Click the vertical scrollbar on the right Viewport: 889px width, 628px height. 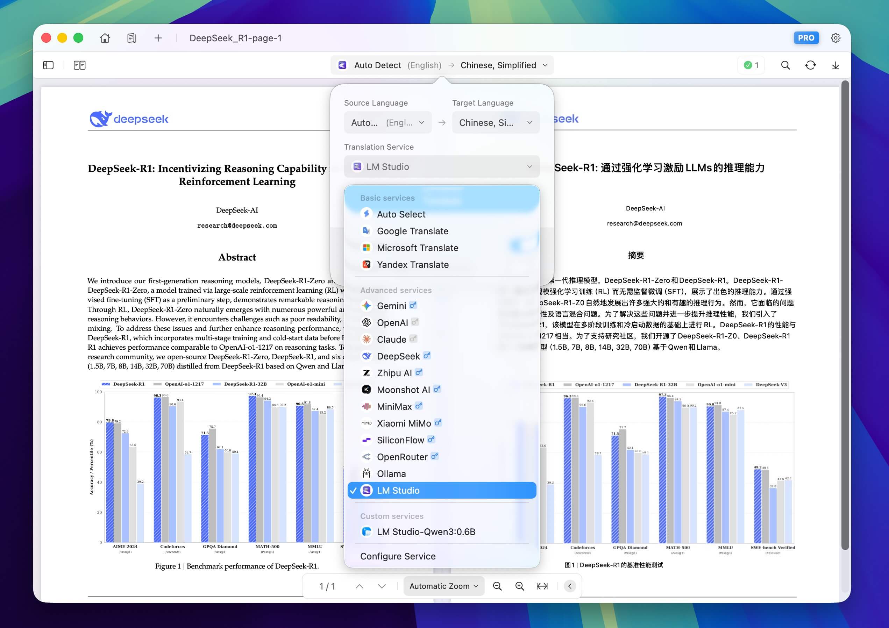pyautogui.click(x=845, y=315)
